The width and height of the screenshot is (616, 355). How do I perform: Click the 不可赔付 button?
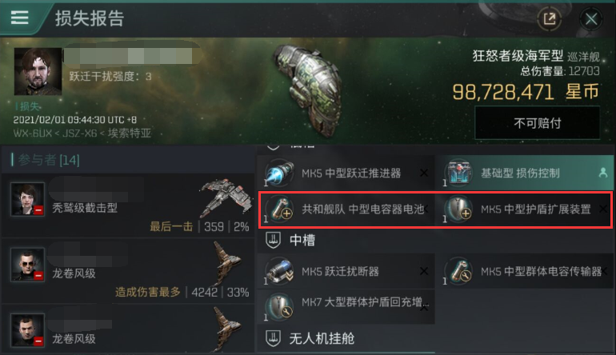pos(537,123)
